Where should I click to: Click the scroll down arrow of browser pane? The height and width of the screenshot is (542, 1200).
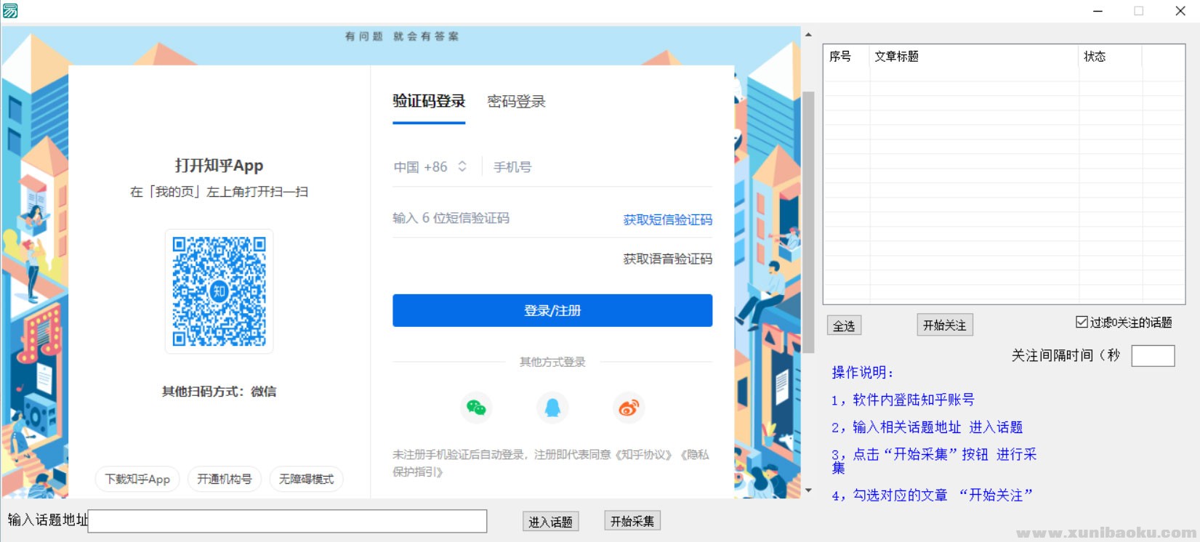coord(808,490)
